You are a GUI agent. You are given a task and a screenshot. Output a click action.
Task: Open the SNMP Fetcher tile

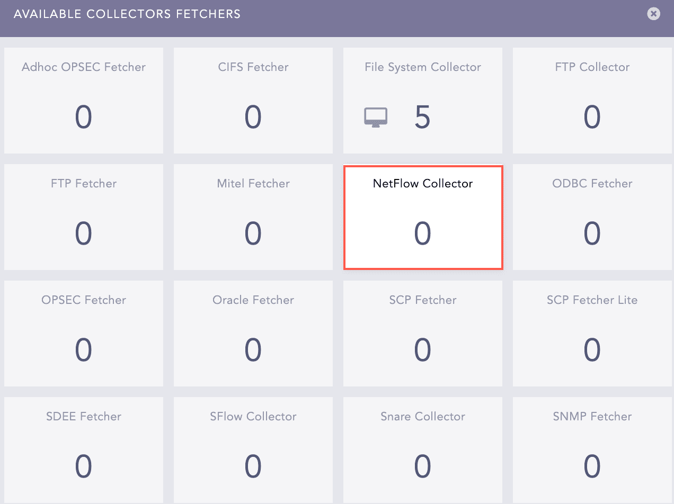pyautogui.click(x=592, y=450)
